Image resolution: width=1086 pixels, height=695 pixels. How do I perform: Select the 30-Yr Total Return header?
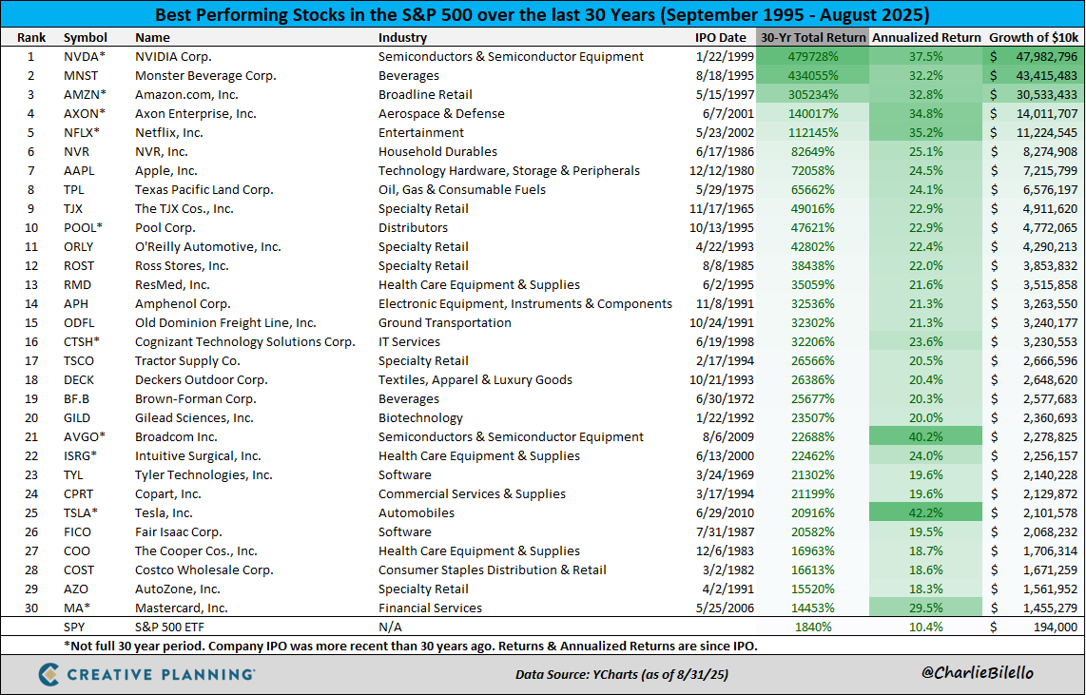812,38
